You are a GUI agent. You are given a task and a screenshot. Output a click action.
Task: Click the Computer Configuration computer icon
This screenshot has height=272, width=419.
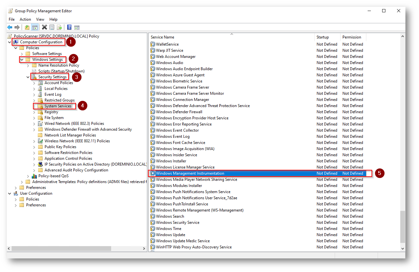16,42
